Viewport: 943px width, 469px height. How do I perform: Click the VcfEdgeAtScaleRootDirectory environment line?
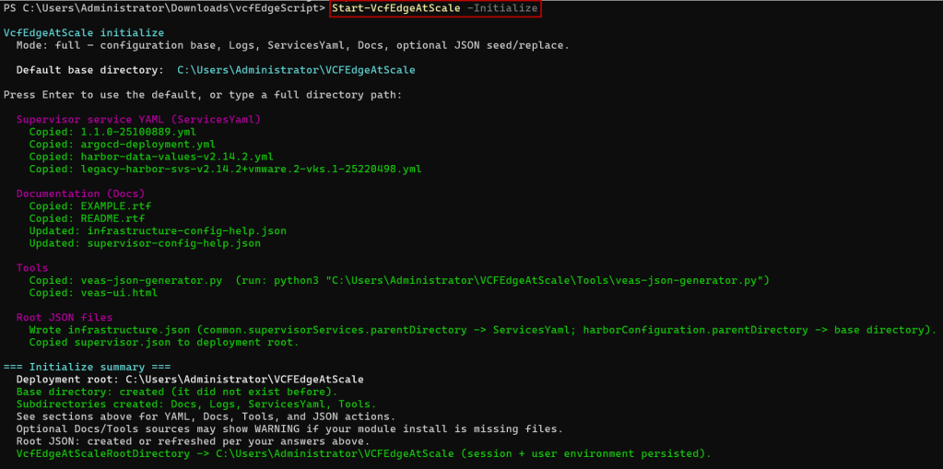click(x=364, y=454)
